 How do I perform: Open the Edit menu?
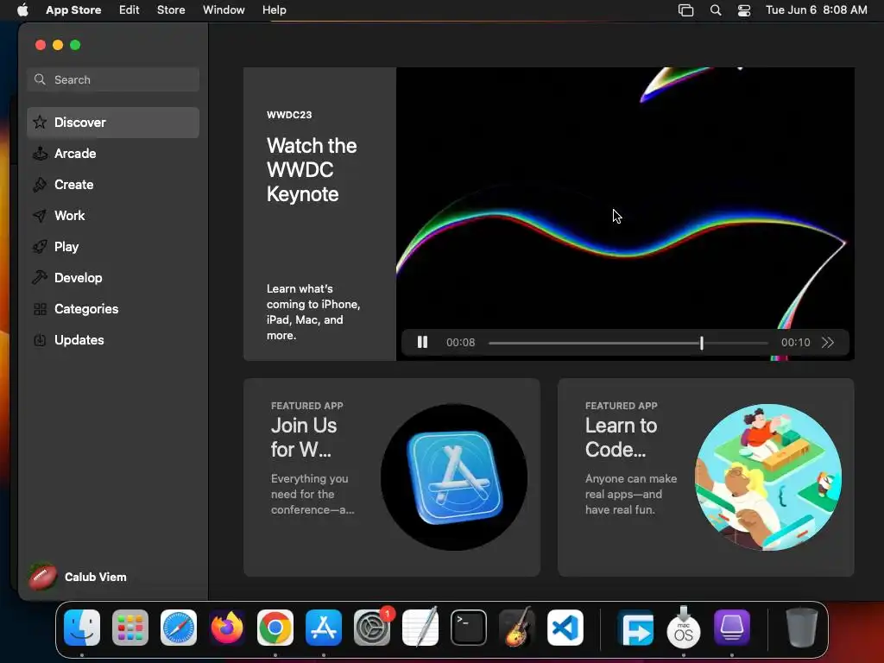(129, 9)
